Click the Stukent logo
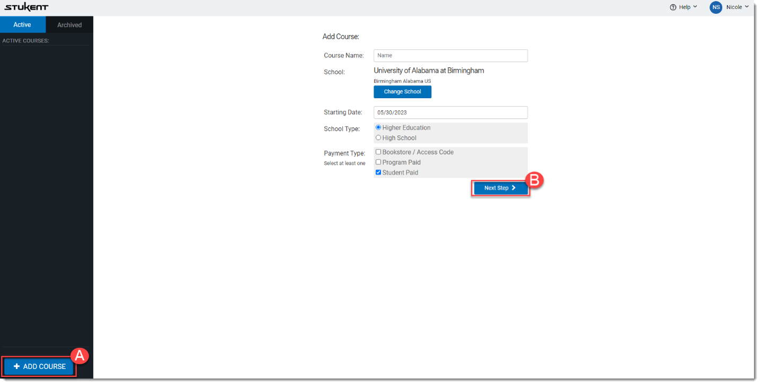762x387 pixels. [x=28, y=7]
